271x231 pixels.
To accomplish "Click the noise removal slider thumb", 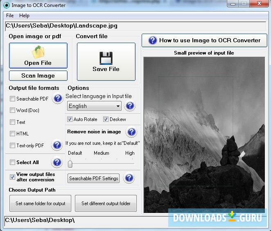I will click(70, 164).
